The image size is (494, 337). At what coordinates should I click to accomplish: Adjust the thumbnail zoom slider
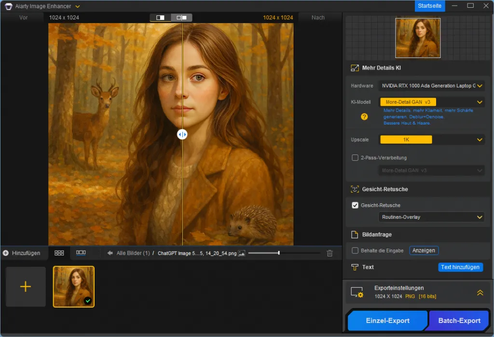[x=279, y=253]
